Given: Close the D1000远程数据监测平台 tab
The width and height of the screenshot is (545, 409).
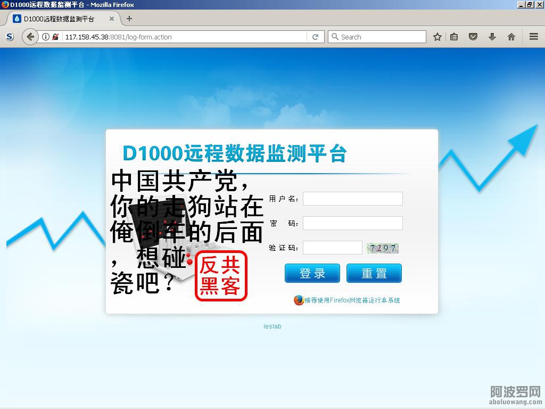Looking at the screenshot, I should [x=112, y=19].
